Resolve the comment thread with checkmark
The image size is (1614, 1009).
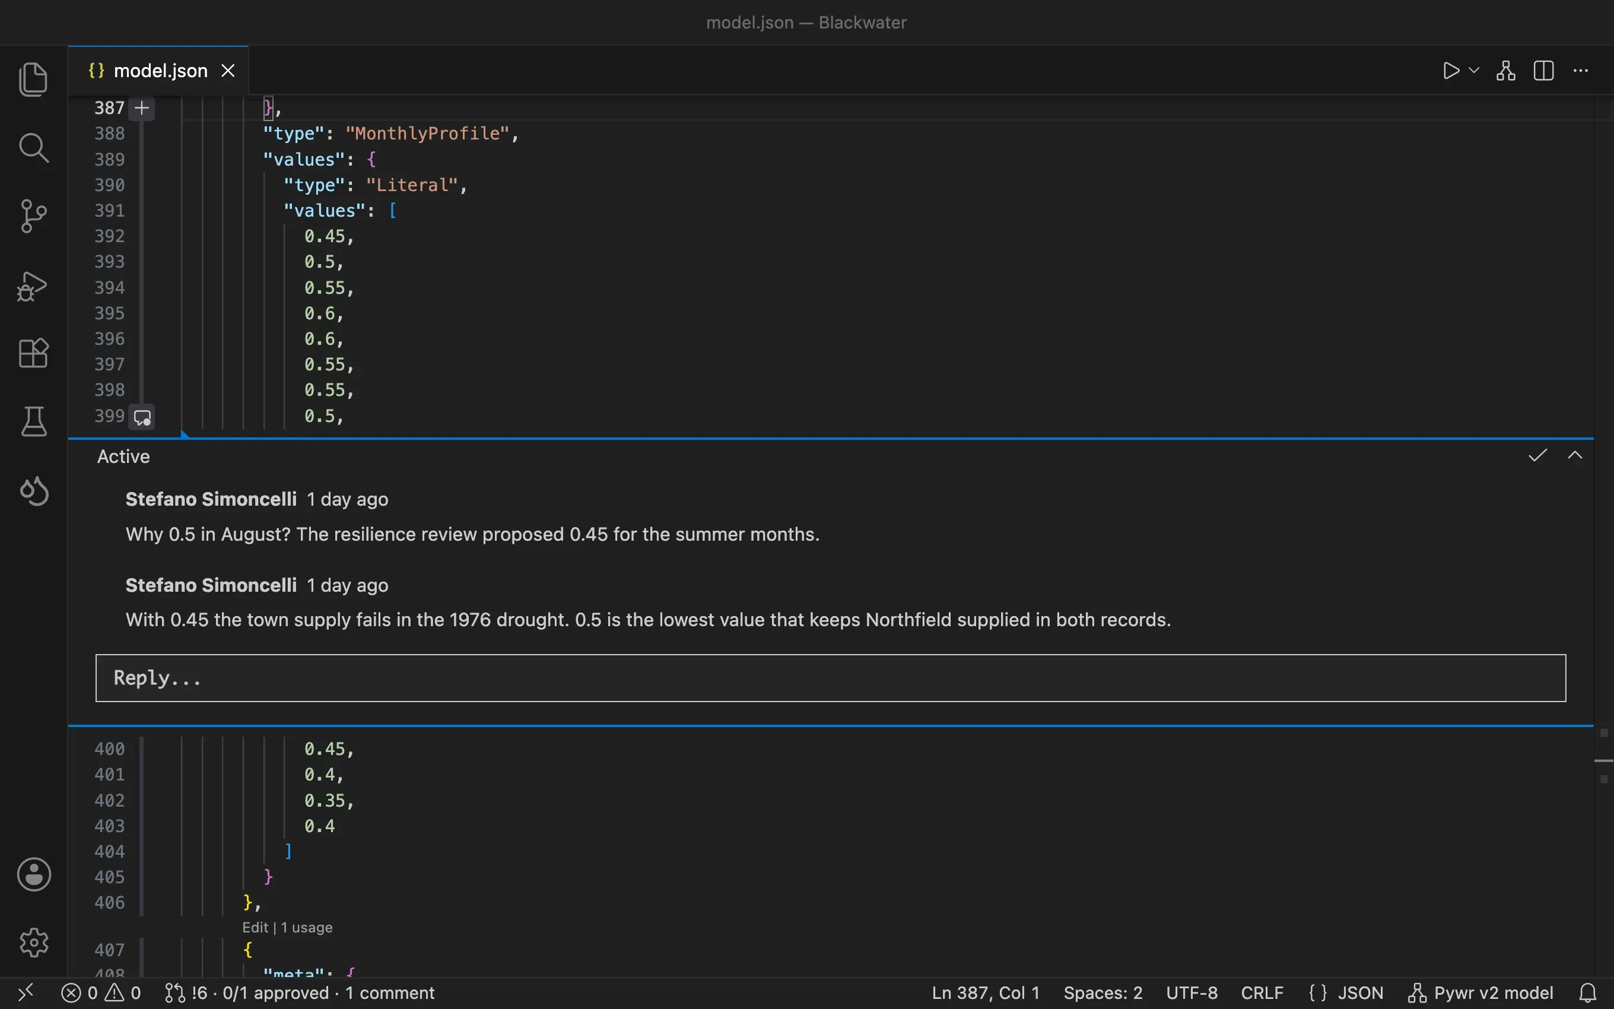point(1537,456)
